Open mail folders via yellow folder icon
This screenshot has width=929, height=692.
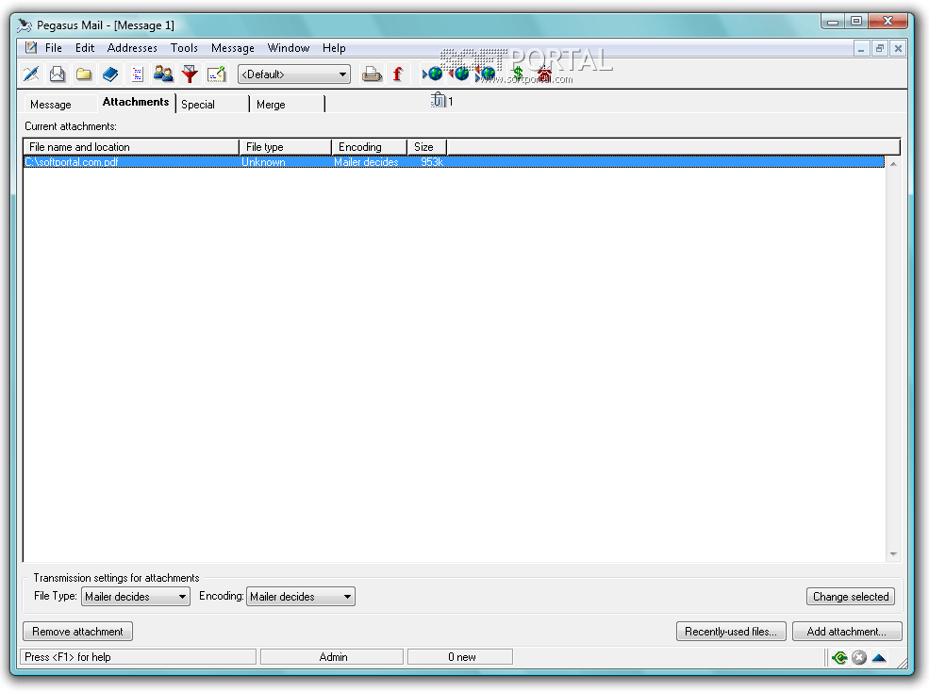pyautogui.click(x=84, y=74)
